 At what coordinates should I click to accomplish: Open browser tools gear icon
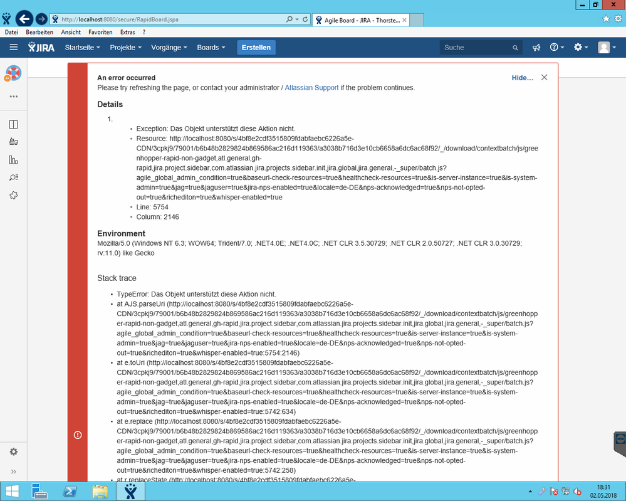618,18
